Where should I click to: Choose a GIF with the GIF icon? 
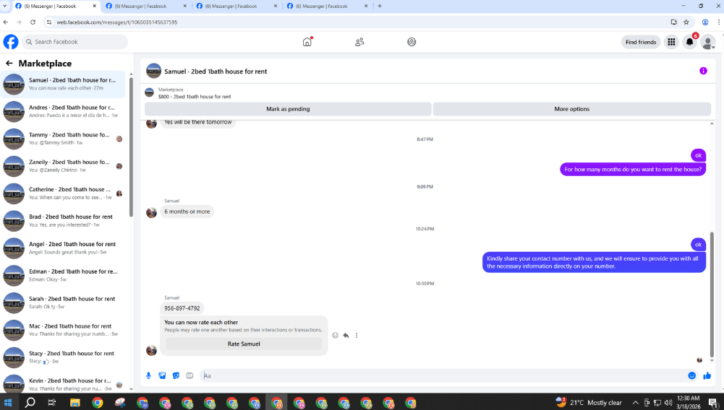[x=189, y=375]
